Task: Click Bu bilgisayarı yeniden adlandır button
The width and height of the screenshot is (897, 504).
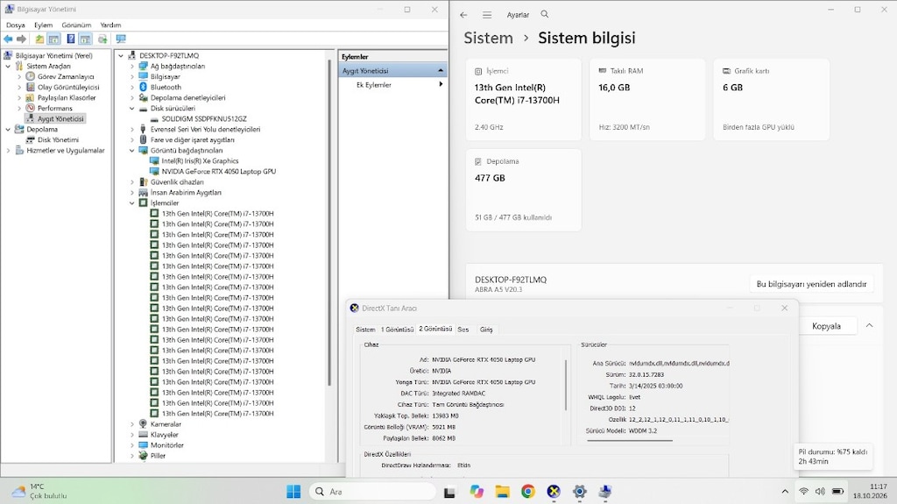Action: 811,284
